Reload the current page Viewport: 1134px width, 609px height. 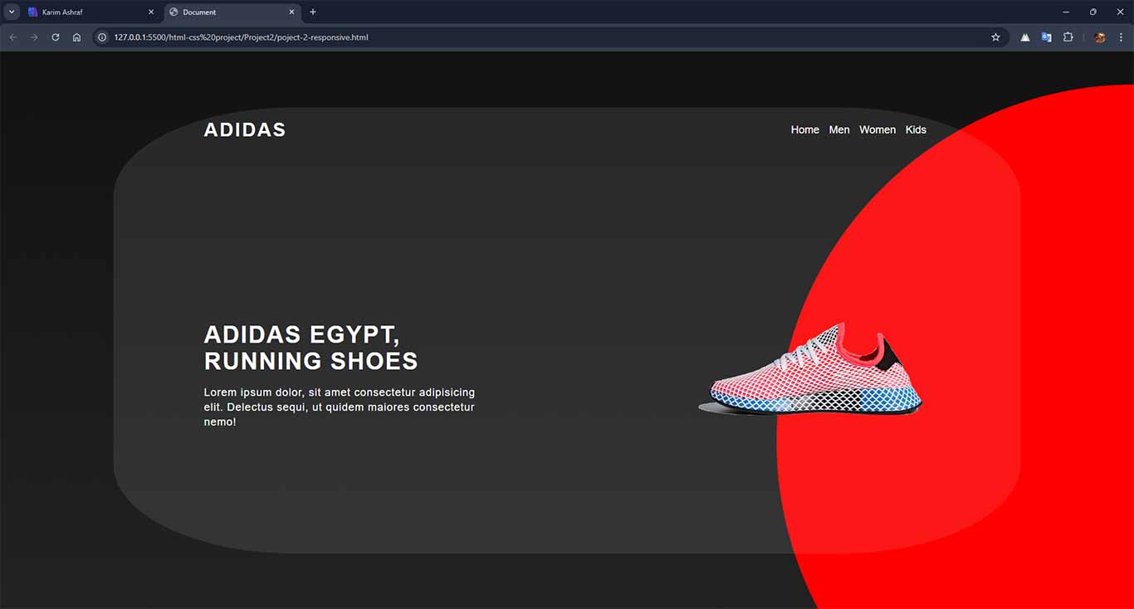coord(56,37)
